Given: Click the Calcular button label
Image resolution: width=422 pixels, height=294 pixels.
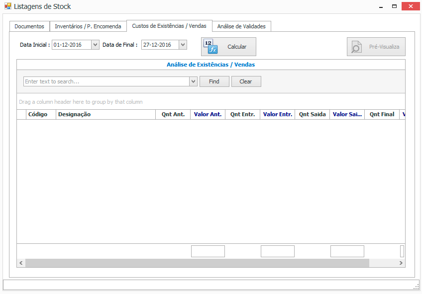Looking at the screenshot, I should [x=237, y=47].
